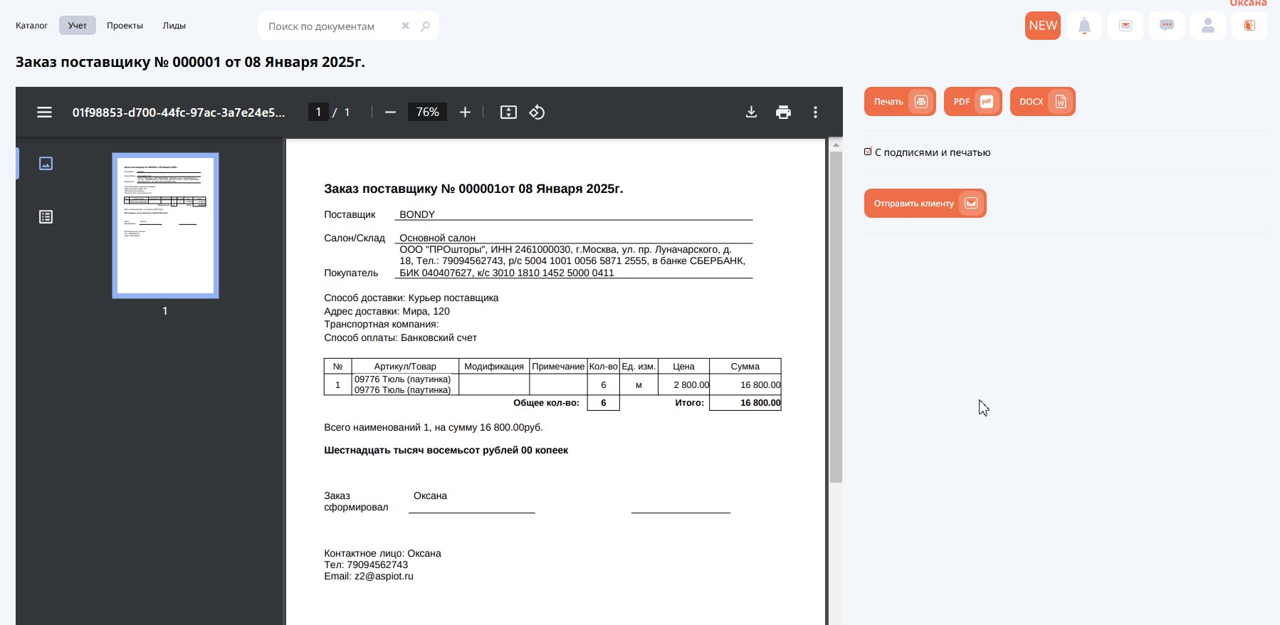The width and height of the screenshot is (1280, 625).
Task: Open the PDF viewer sidebar menu
Action: (x=44, y=112)
